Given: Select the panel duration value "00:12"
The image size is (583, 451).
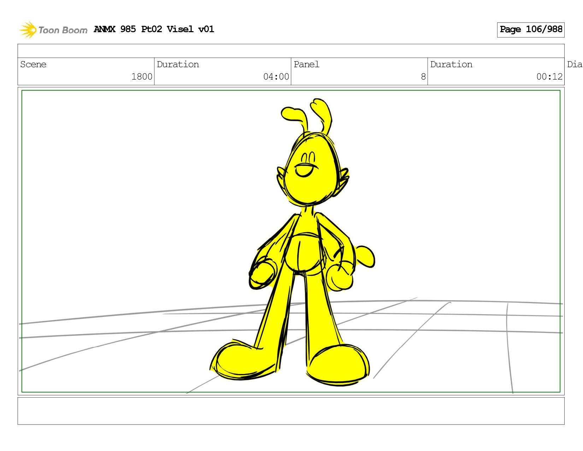Looking at the screenshot, I should [549, 77].
